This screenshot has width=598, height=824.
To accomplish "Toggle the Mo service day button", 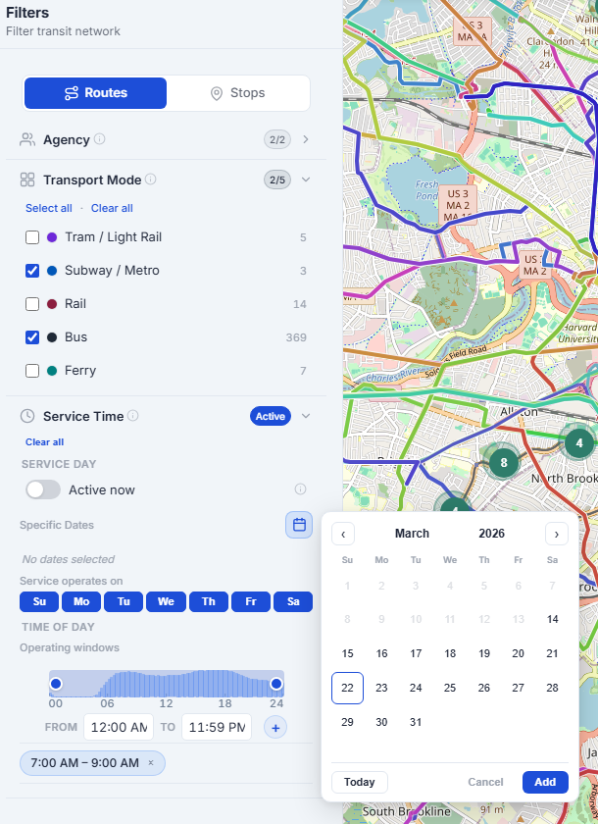I will coord(81,601).
